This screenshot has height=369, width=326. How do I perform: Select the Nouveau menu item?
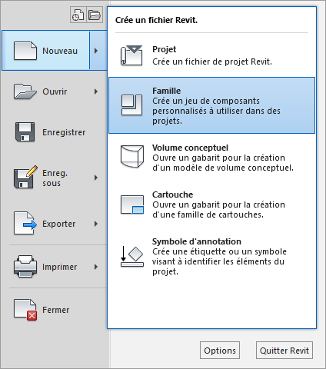46,51
